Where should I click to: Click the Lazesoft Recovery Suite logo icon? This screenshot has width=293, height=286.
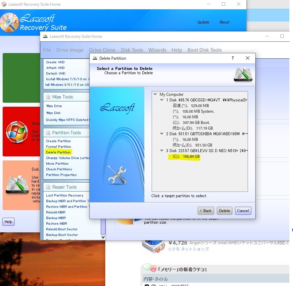9,22
